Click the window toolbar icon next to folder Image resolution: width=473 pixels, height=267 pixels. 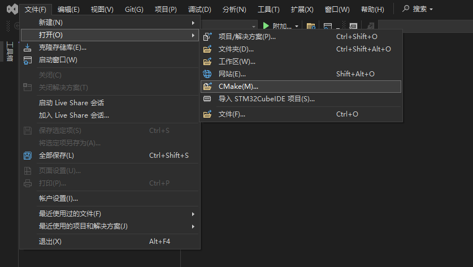328,26
